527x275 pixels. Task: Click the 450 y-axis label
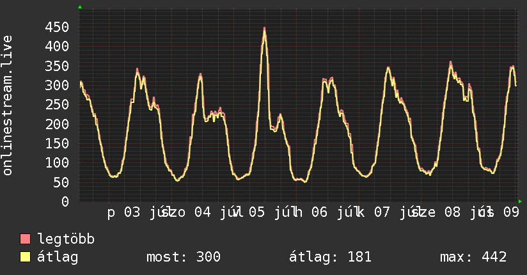(57, 27)
